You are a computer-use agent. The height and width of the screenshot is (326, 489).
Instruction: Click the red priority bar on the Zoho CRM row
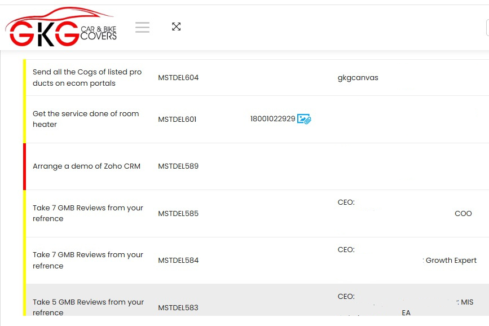24,166
